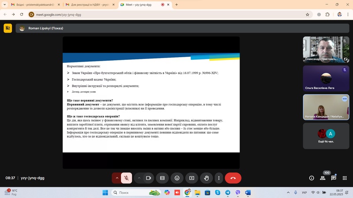Viewport: 353px width, 198px height.
Task: Leave the call with red hang-up button
Action: click(233, 178)
